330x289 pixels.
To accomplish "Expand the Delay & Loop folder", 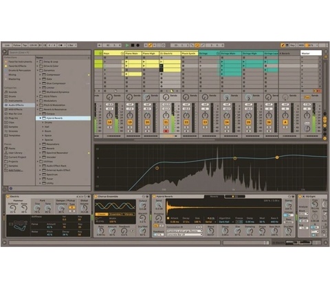I will [x=37, y=62].
